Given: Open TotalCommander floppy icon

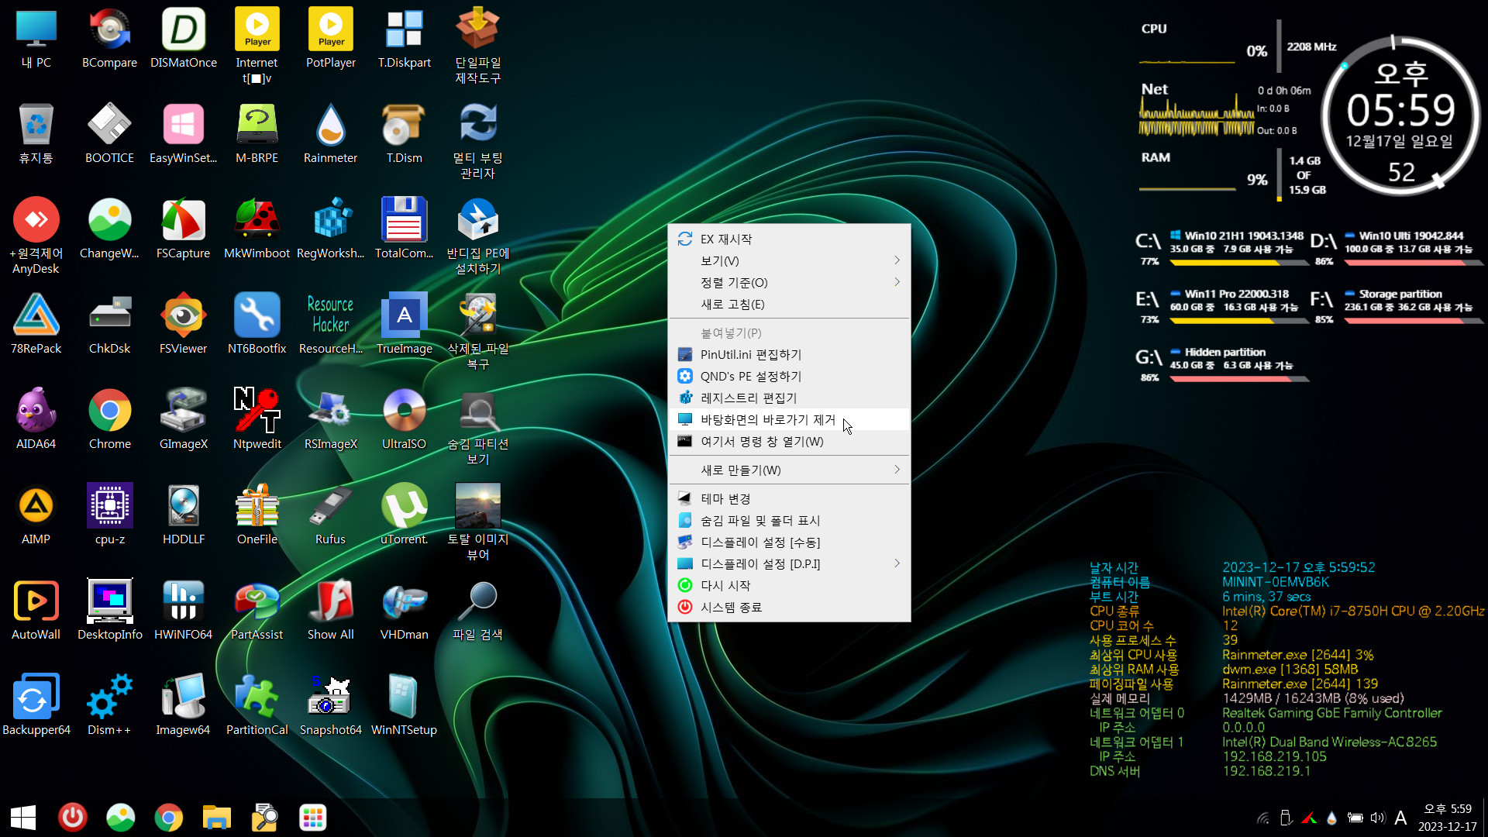Looking at the screenshot, I should [x=405, y=229].
